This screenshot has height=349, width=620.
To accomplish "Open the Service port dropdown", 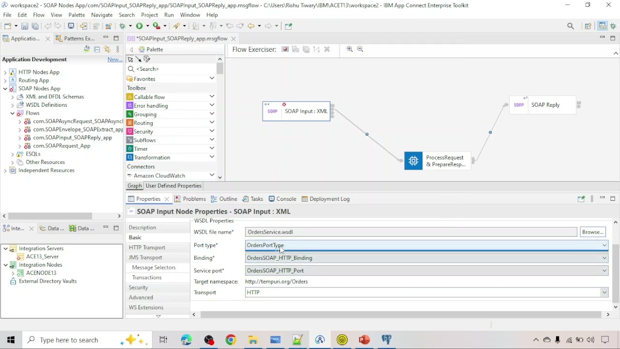I will 604,270.
